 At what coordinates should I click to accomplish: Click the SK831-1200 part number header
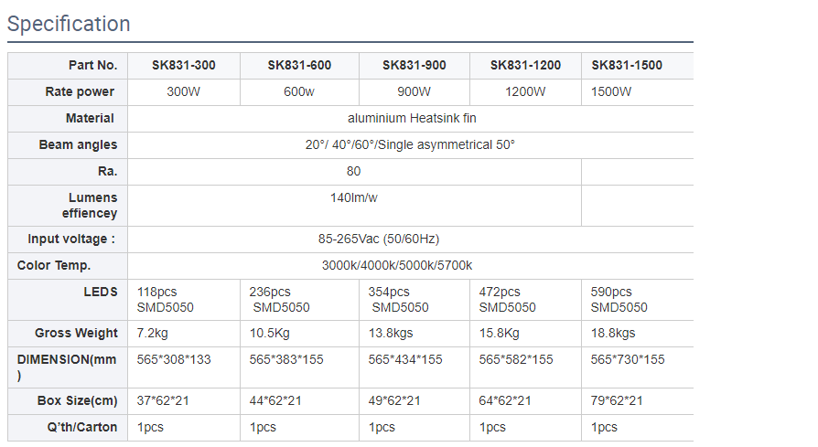(x=525, y=65)
